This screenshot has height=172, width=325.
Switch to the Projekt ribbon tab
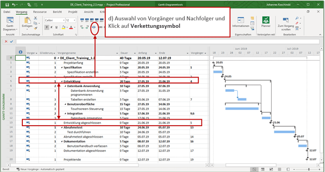pyautogui.click(x=73, y=12)
